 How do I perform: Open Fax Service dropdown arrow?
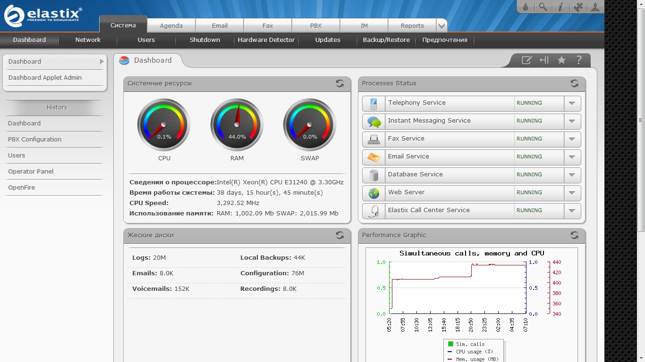pos(572,140)
